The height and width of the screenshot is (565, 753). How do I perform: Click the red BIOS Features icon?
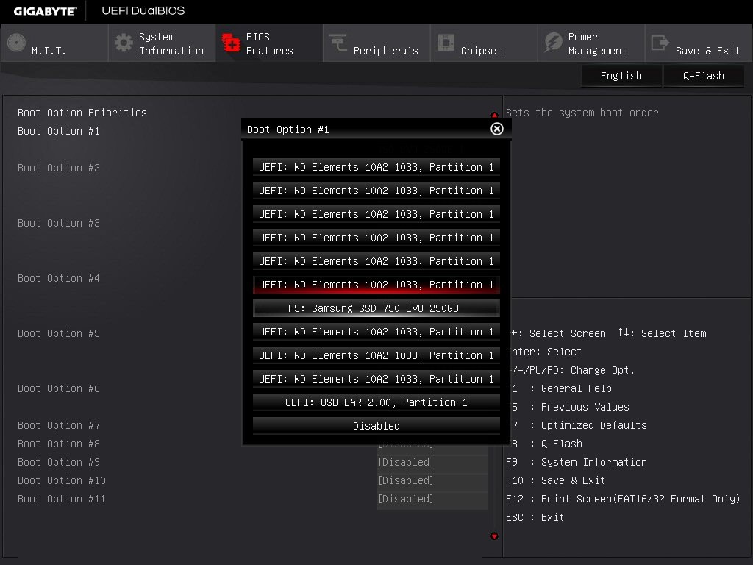click(x=231, y=43)
